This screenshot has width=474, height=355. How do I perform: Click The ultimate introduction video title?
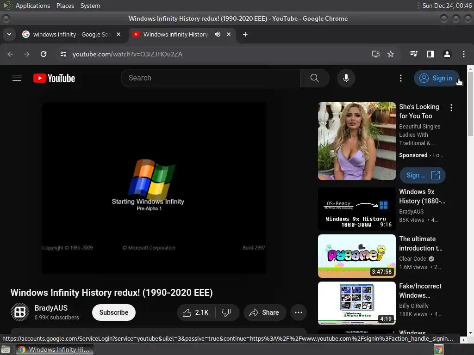420,244
